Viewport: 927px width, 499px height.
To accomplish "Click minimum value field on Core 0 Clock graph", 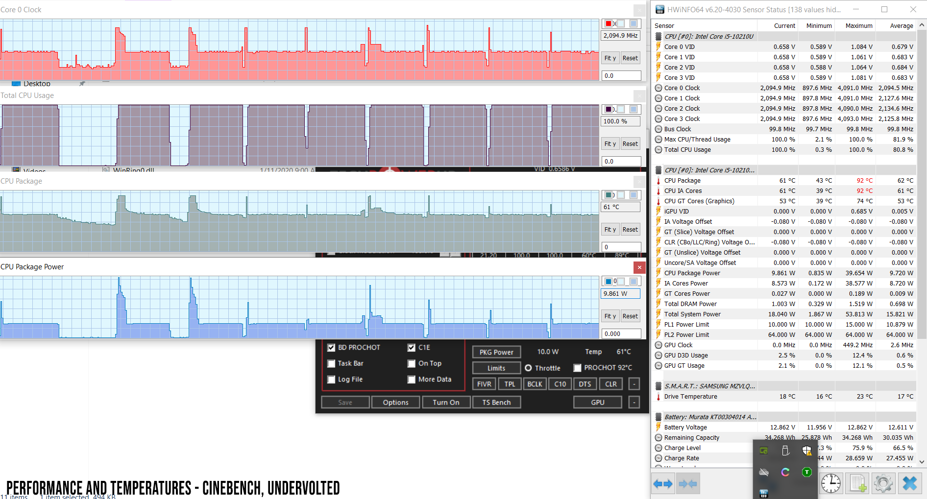I will click(x=621, y=75).
